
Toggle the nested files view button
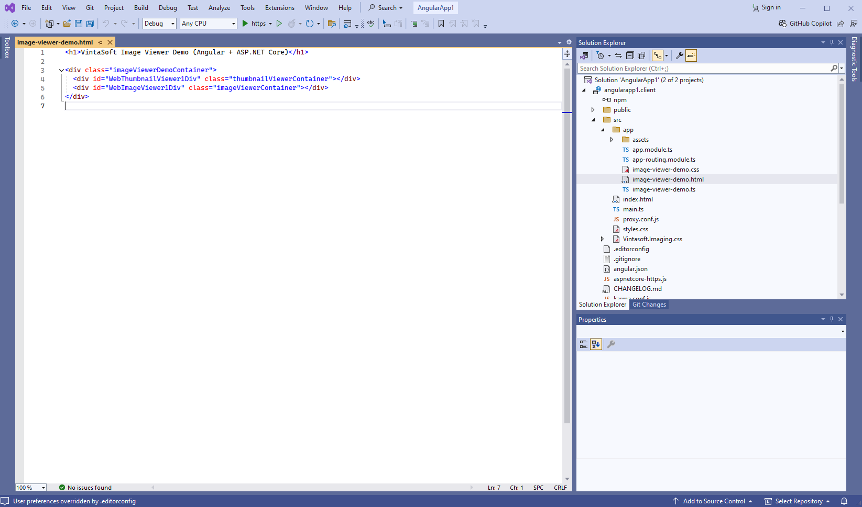click(x=657, y=55)
